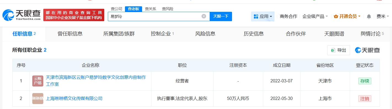Open the 历史信息 tab

[254, 34]
